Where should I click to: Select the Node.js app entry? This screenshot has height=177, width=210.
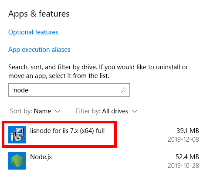(x=41, y=157)
